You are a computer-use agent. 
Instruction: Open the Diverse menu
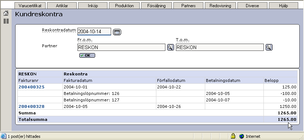pos(252,6)
